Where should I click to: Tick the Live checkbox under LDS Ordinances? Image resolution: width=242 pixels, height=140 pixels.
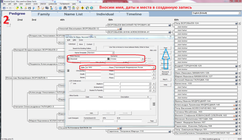click(x=71, y=83)
